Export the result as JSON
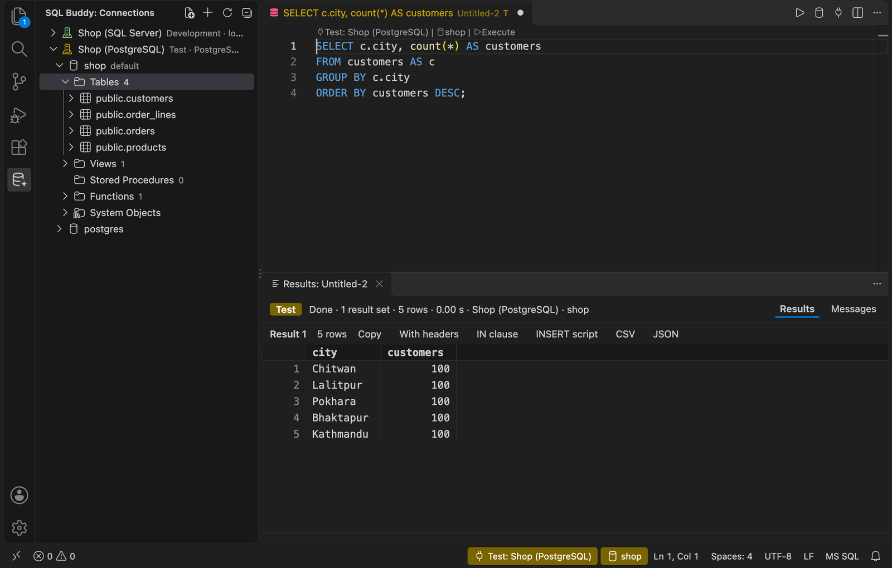Image resolution: width=892 pixels, height=568 pixels. (666, 334)
